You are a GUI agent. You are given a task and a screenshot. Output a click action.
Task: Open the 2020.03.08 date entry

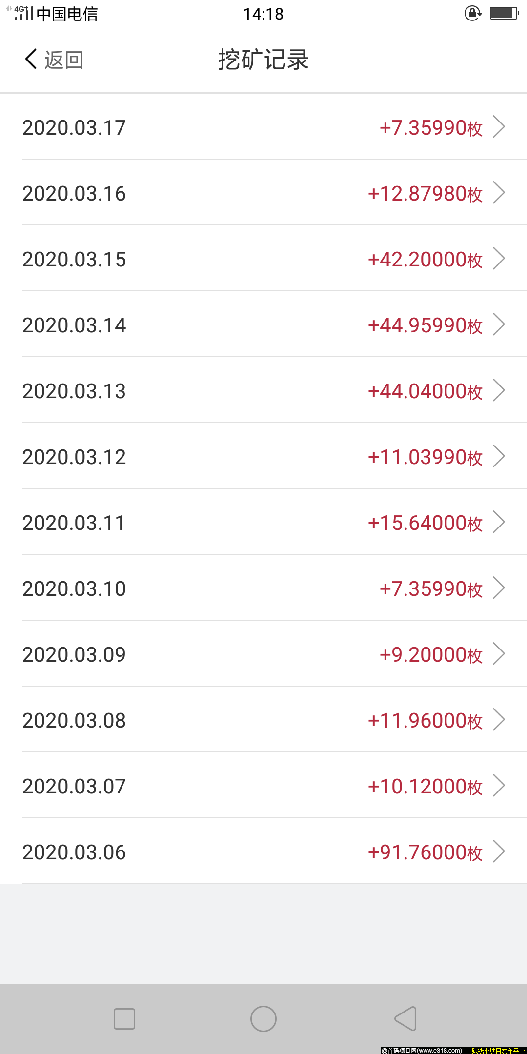tap(74, 720)
